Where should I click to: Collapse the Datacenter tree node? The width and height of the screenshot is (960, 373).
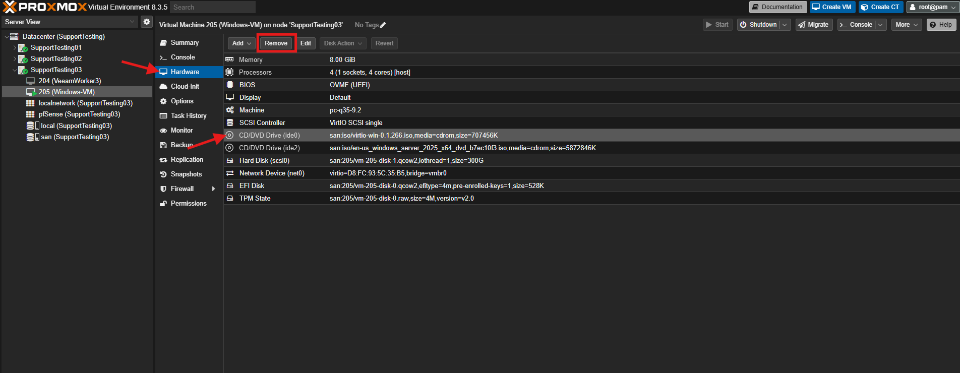click(x=7, y=37)
